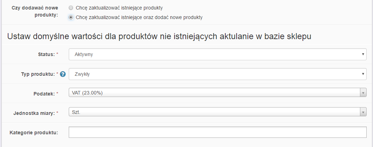Click the "Kategorie produktu:" field label
Screen dimensions: 373x147
pyautogui.click(x=34, y=132)
